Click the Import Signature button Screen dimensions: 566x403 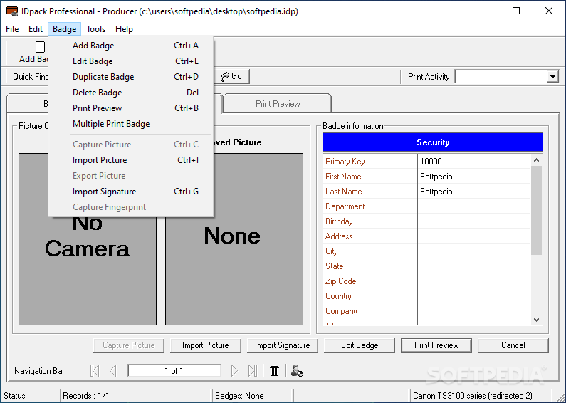(x=282, y=345)
